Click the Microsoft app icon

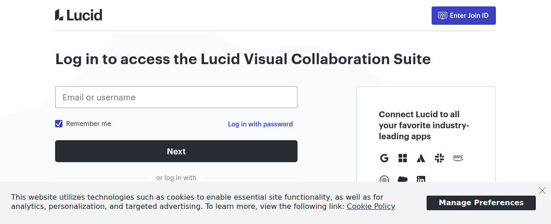pyautogui.click(x=403, y=158)
